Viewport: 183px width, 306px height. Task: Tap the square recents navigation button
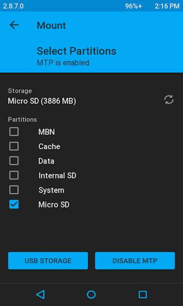coord(142,295)
